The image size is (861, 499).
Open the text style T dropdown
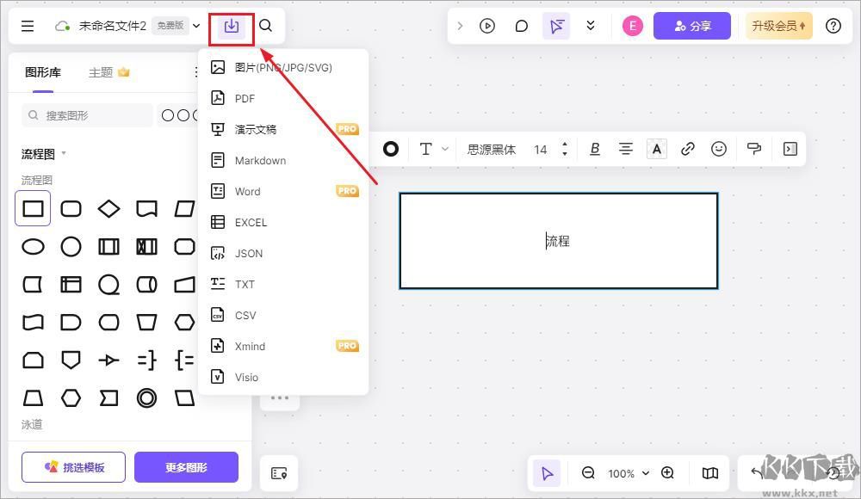tap(434, 149)
